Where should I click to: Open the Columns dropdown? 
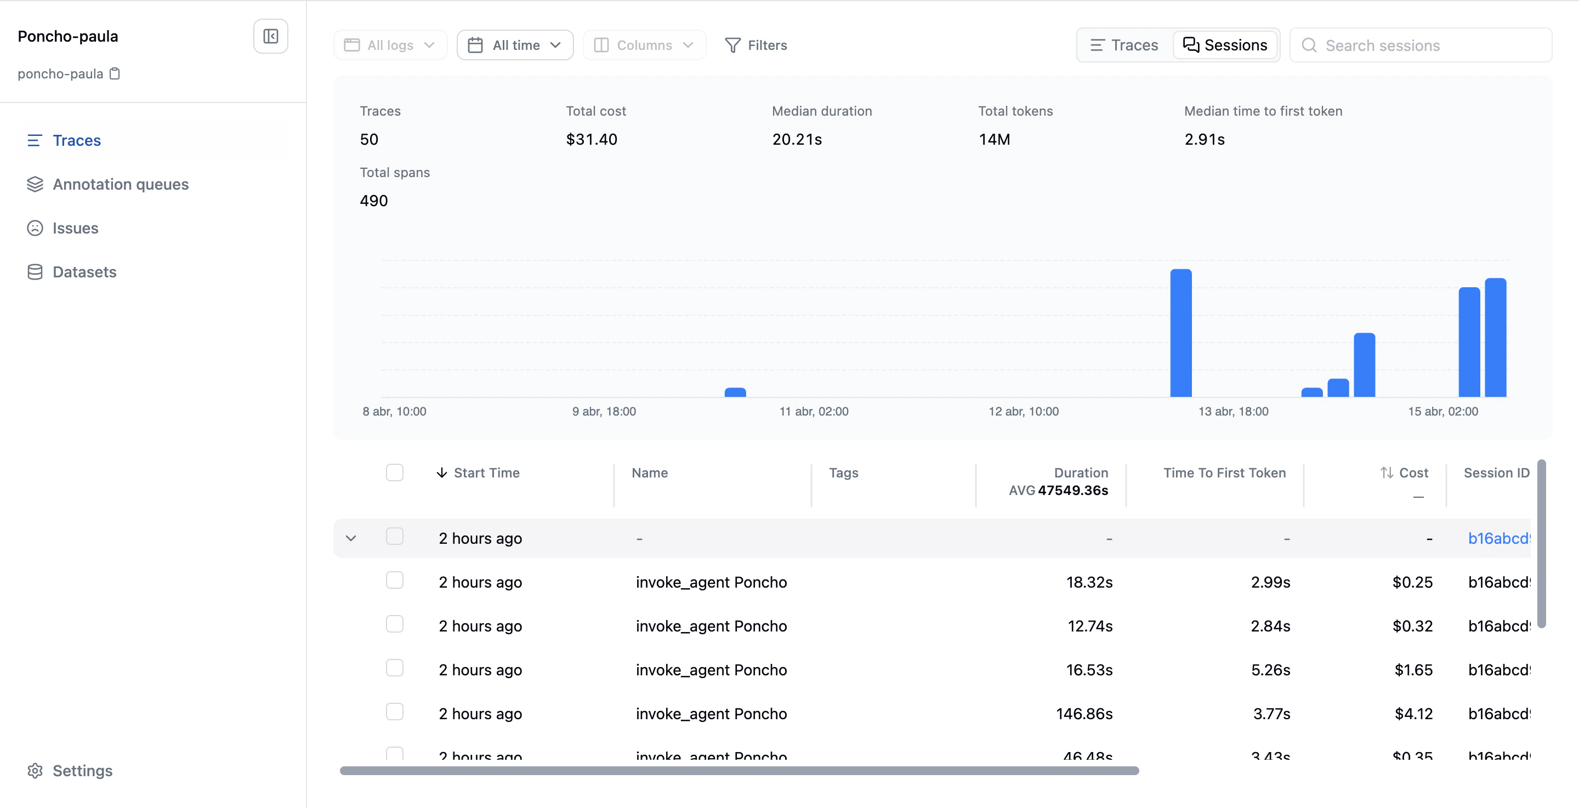coord(644,45)
